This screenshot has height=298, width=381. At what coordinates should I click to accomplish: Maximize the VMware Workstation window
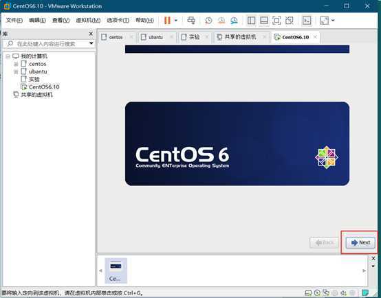pyautogui.click(x=347, y=5)
